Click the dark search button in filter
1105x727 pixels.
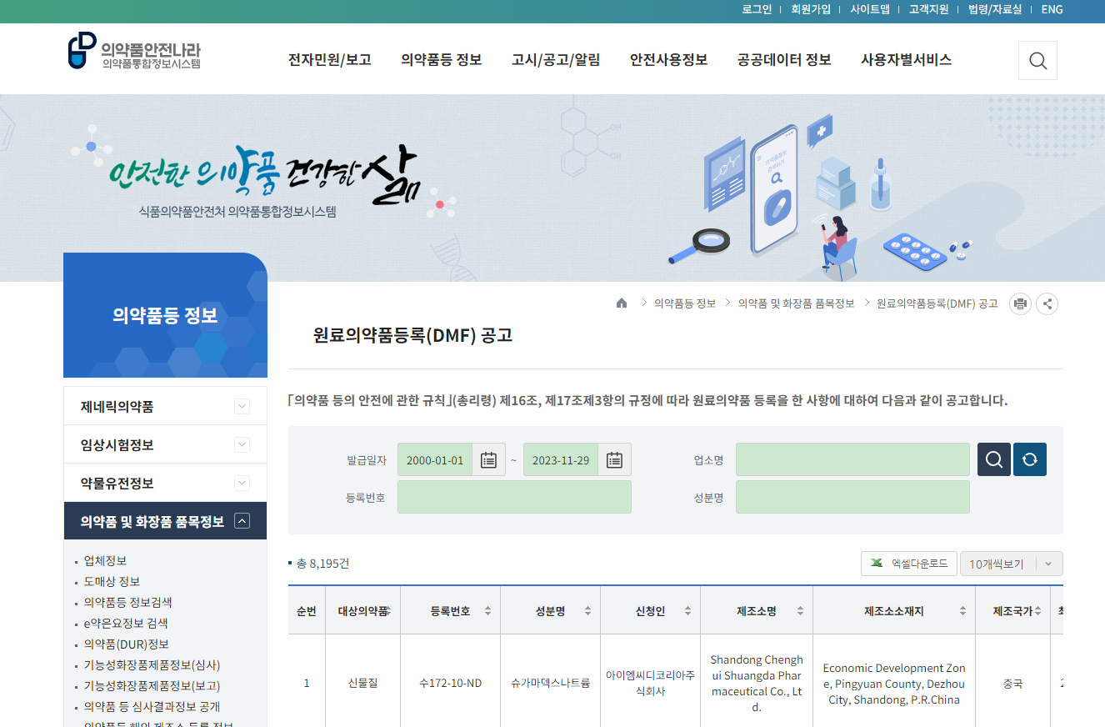tap(993, 459)
